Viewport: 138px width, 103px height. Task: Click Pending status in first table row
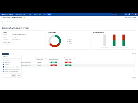39,62
